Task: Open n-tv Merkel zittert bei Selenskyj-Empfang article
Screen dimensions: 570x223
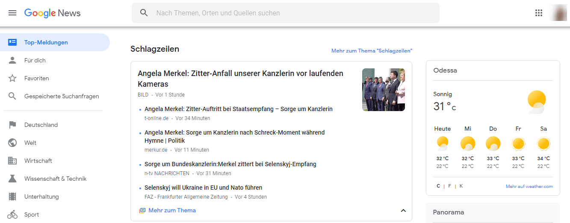Action: pos(230,164)
